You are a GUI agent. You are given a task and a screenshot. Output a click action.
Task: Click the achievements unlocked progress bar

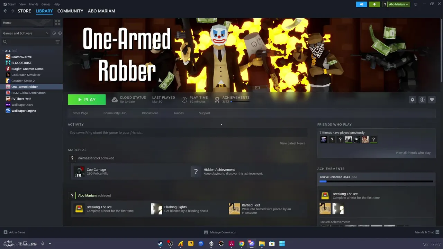point(376,181)
